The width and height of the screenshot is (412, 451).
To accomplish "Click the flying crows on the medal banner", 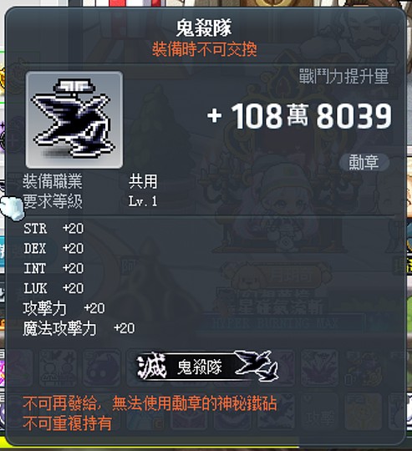I will 257,365.
